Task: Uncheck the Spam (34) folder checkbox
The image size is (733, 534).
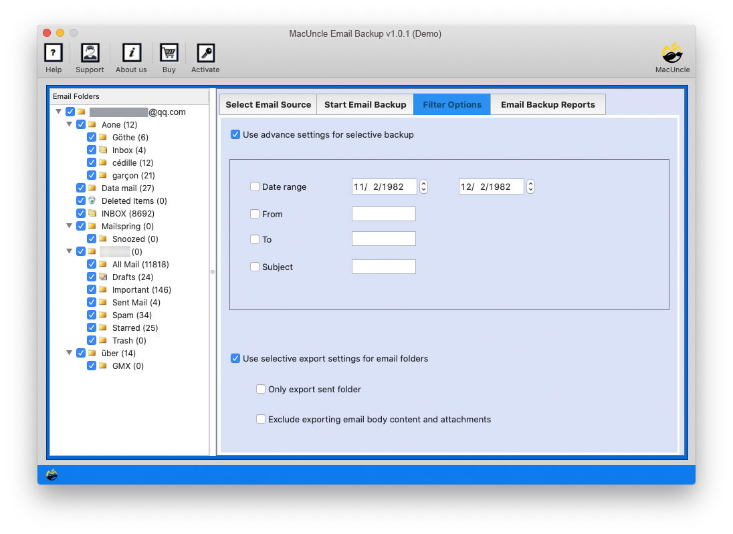Action: pyautogui.click(x=92, y=315)
